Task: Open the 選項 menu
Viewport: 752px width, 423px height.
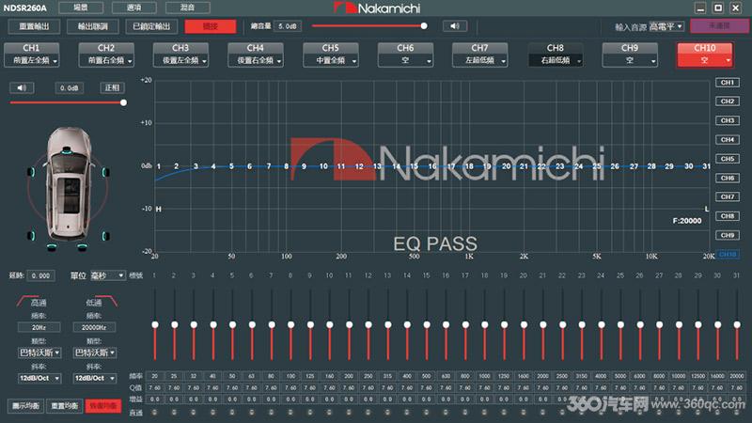Action: tap(134, 8)
